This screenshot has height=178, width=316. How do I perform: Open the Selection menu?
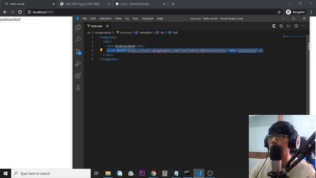[105, 18]
